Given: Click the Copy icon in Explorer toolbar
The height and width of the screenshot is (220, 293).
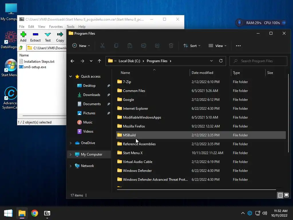Looking at the screenshot, I should click(116, 46).
